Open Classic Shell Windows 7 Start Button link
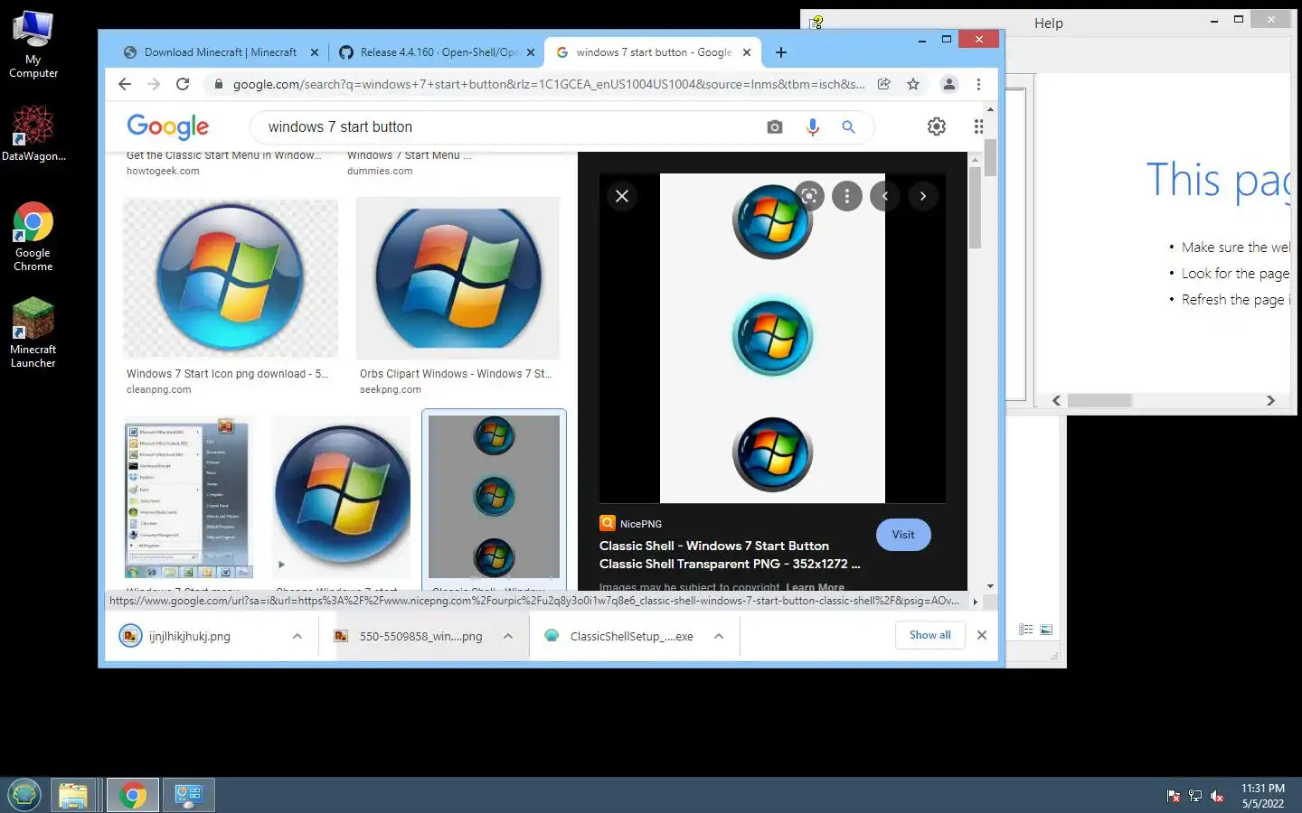The height and width of the screenshot is (813, 1302). (730, 555)
